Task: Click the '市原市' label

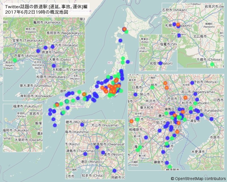Action: 215,137
